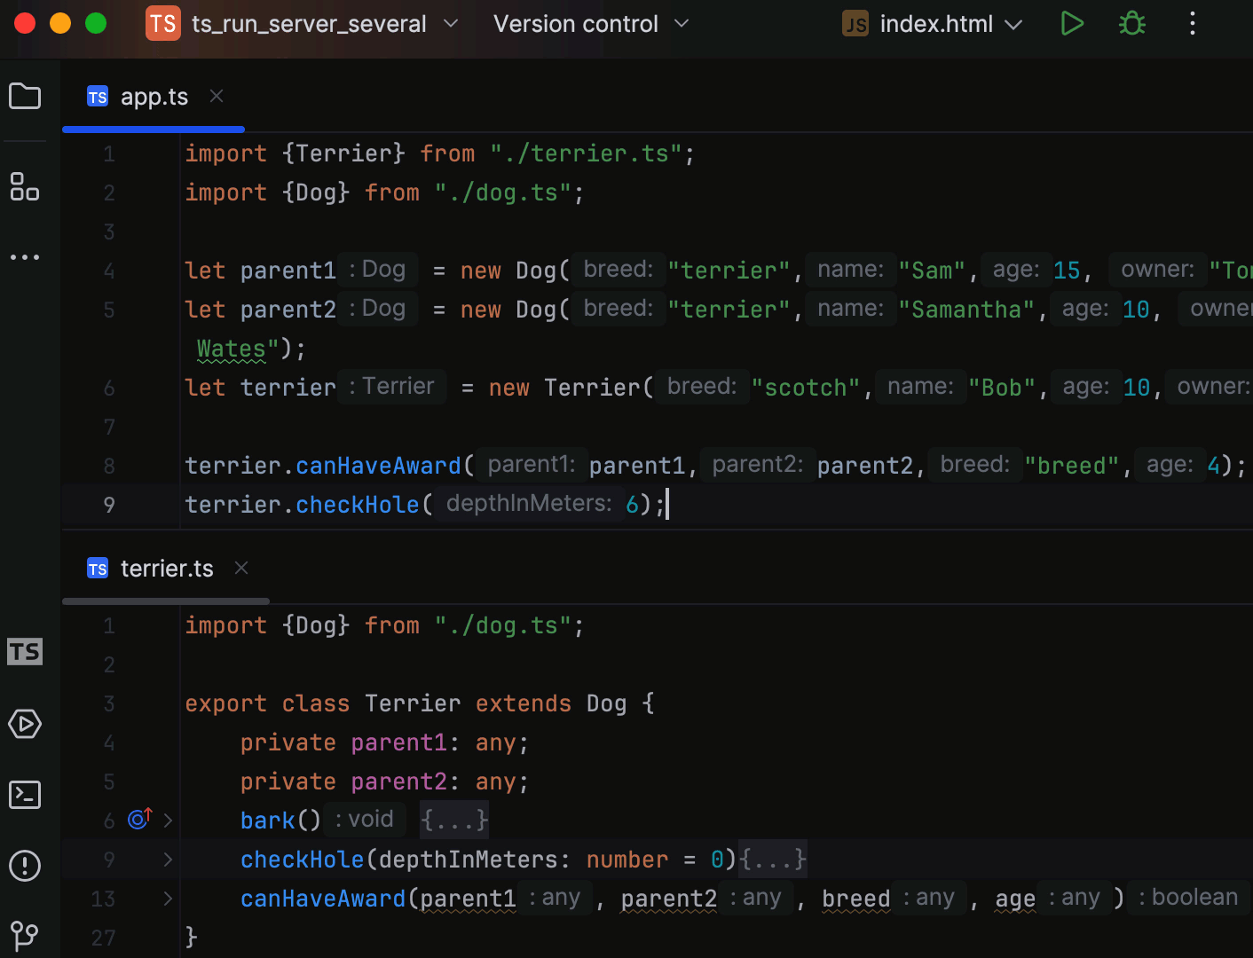
Task: Open the Problems tool window
Action: (25, 867)
